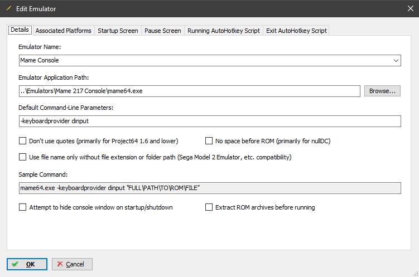The height and width of the screenshot is (277, 419).
Task: Tick Extract ROM archives before running
Action: pyautogui.click(x=209, y=207)
